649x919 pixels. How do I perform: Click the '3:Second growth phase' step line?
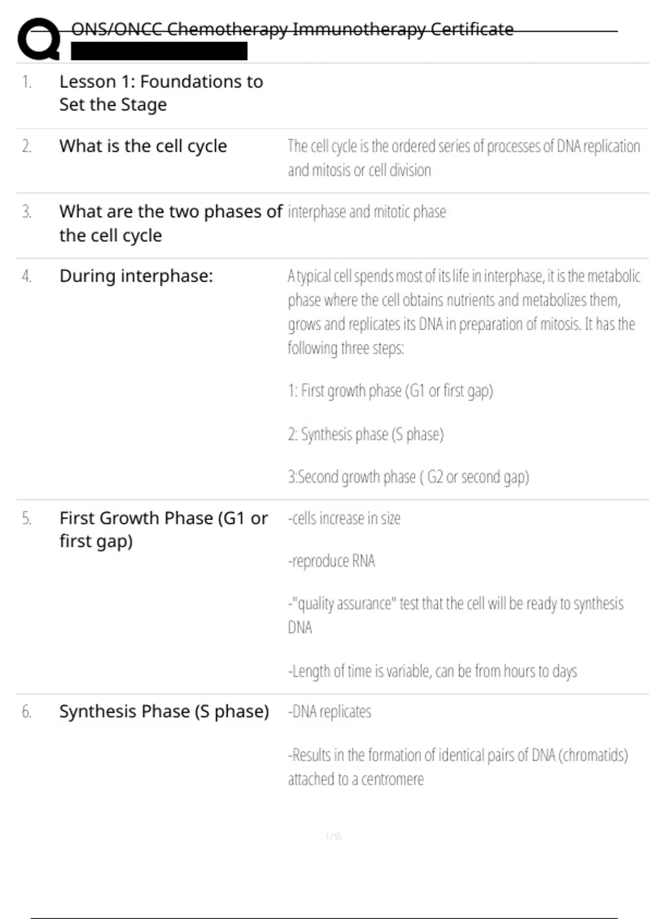pos(408,477)
